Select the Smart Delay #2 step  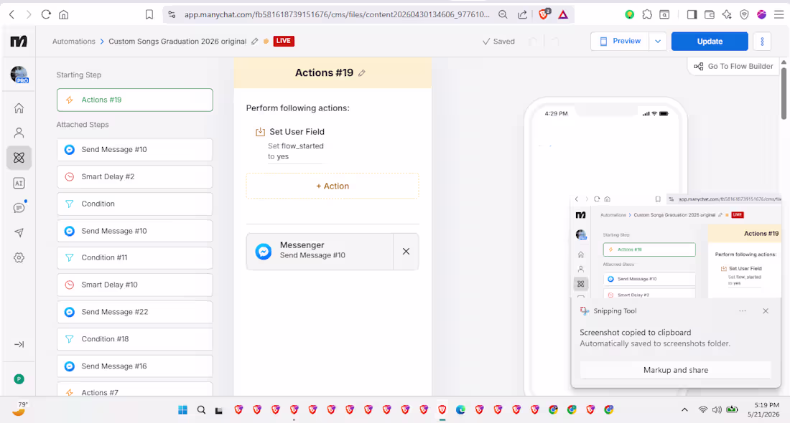pos(134,176)
